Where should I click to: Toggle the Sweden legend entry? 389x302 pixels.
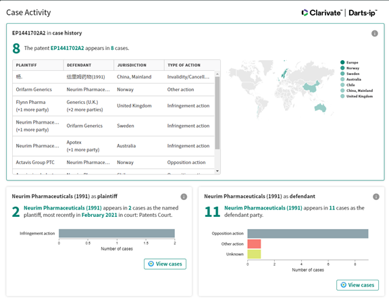tap(350, 74)
